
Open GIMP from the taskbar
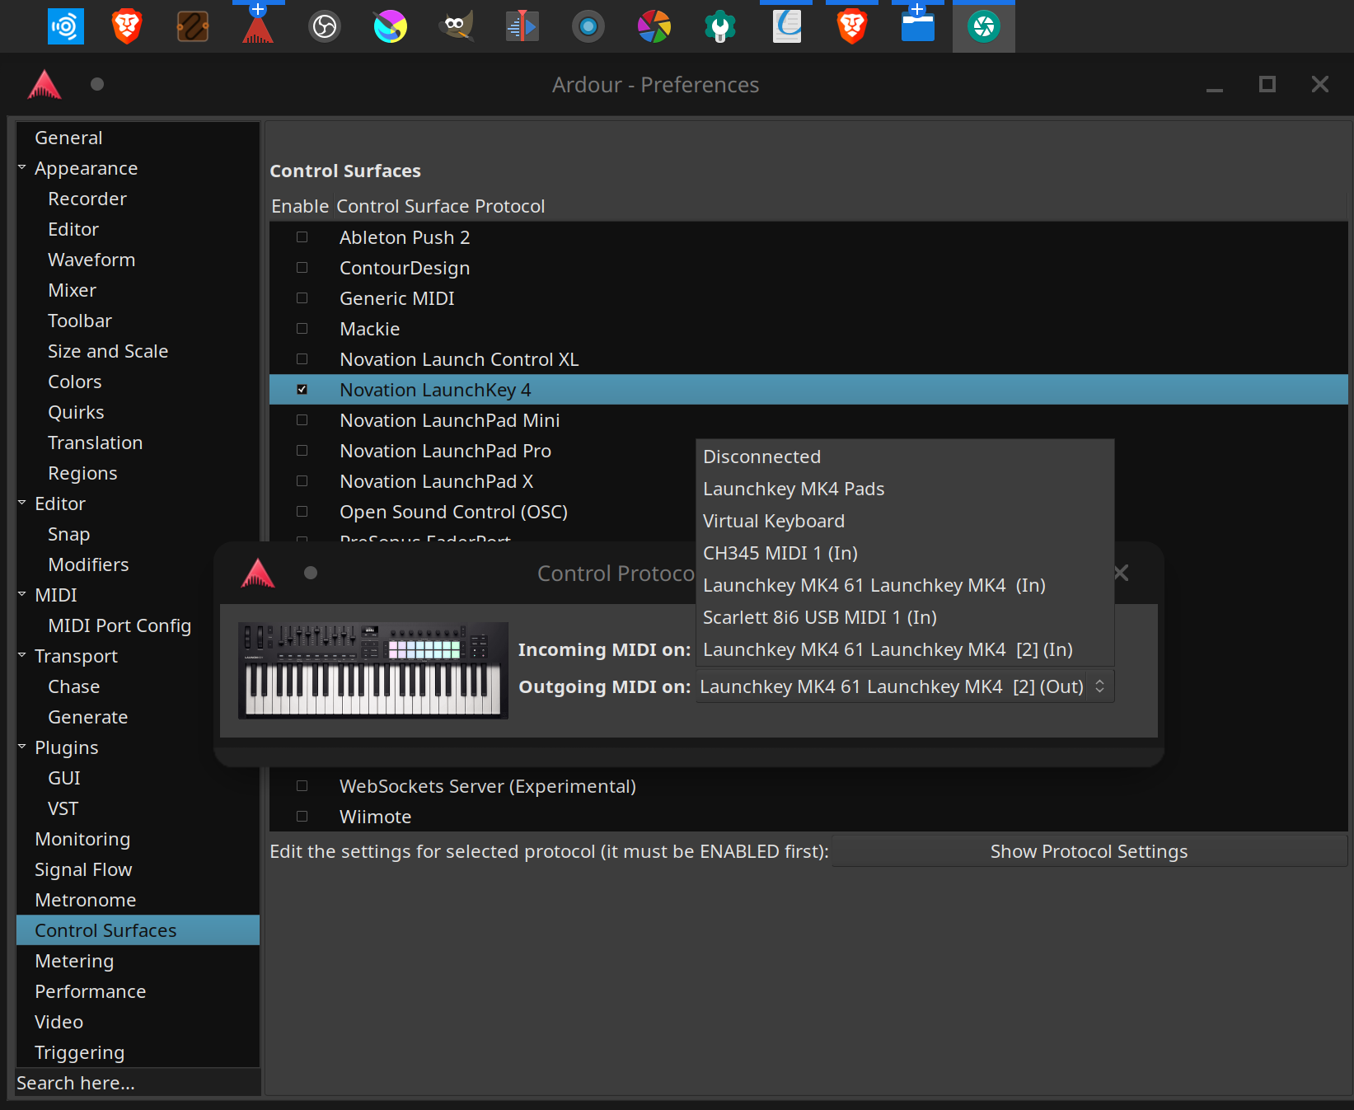point(456,26)
